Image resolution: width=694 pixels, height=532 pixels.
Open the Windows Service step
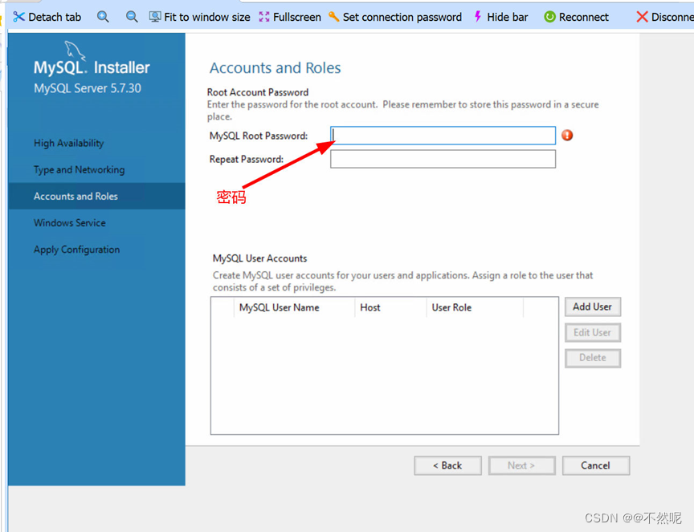96,223
